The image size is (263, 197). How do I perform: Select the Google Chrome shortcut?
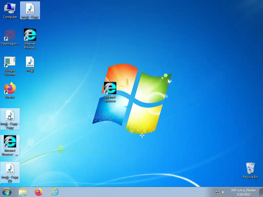coord(10,66)
